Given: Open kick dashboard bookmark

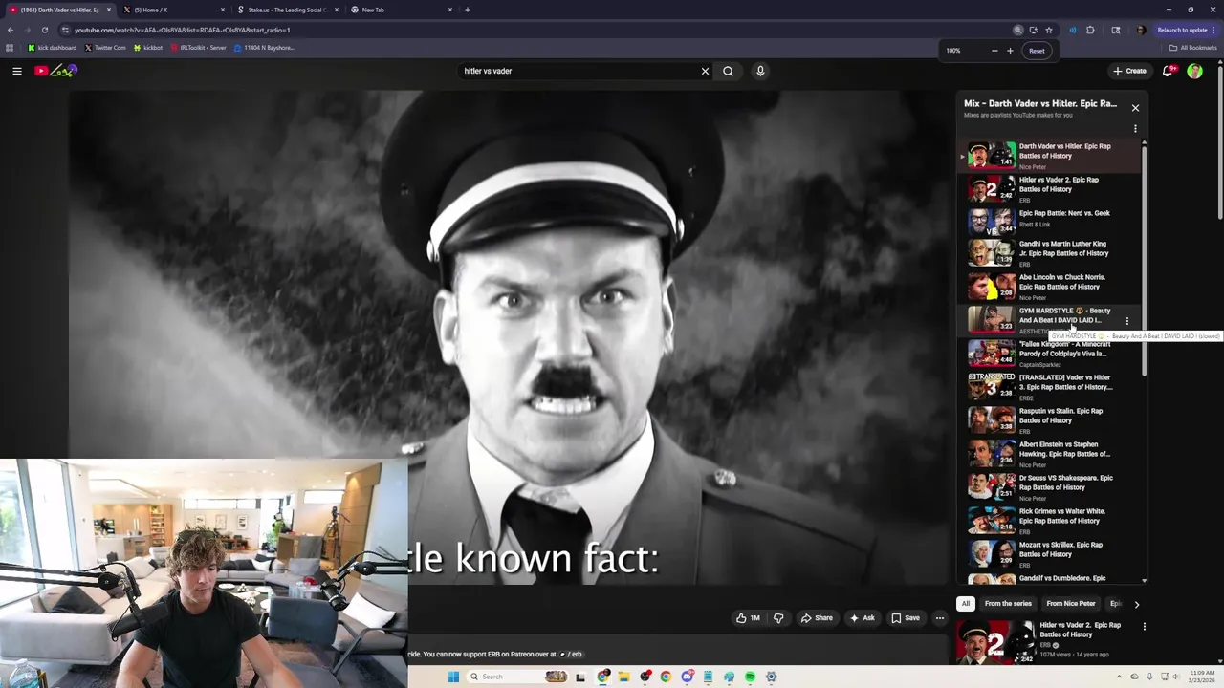Looking at the screenshot, I should click(x=53, y=48).
